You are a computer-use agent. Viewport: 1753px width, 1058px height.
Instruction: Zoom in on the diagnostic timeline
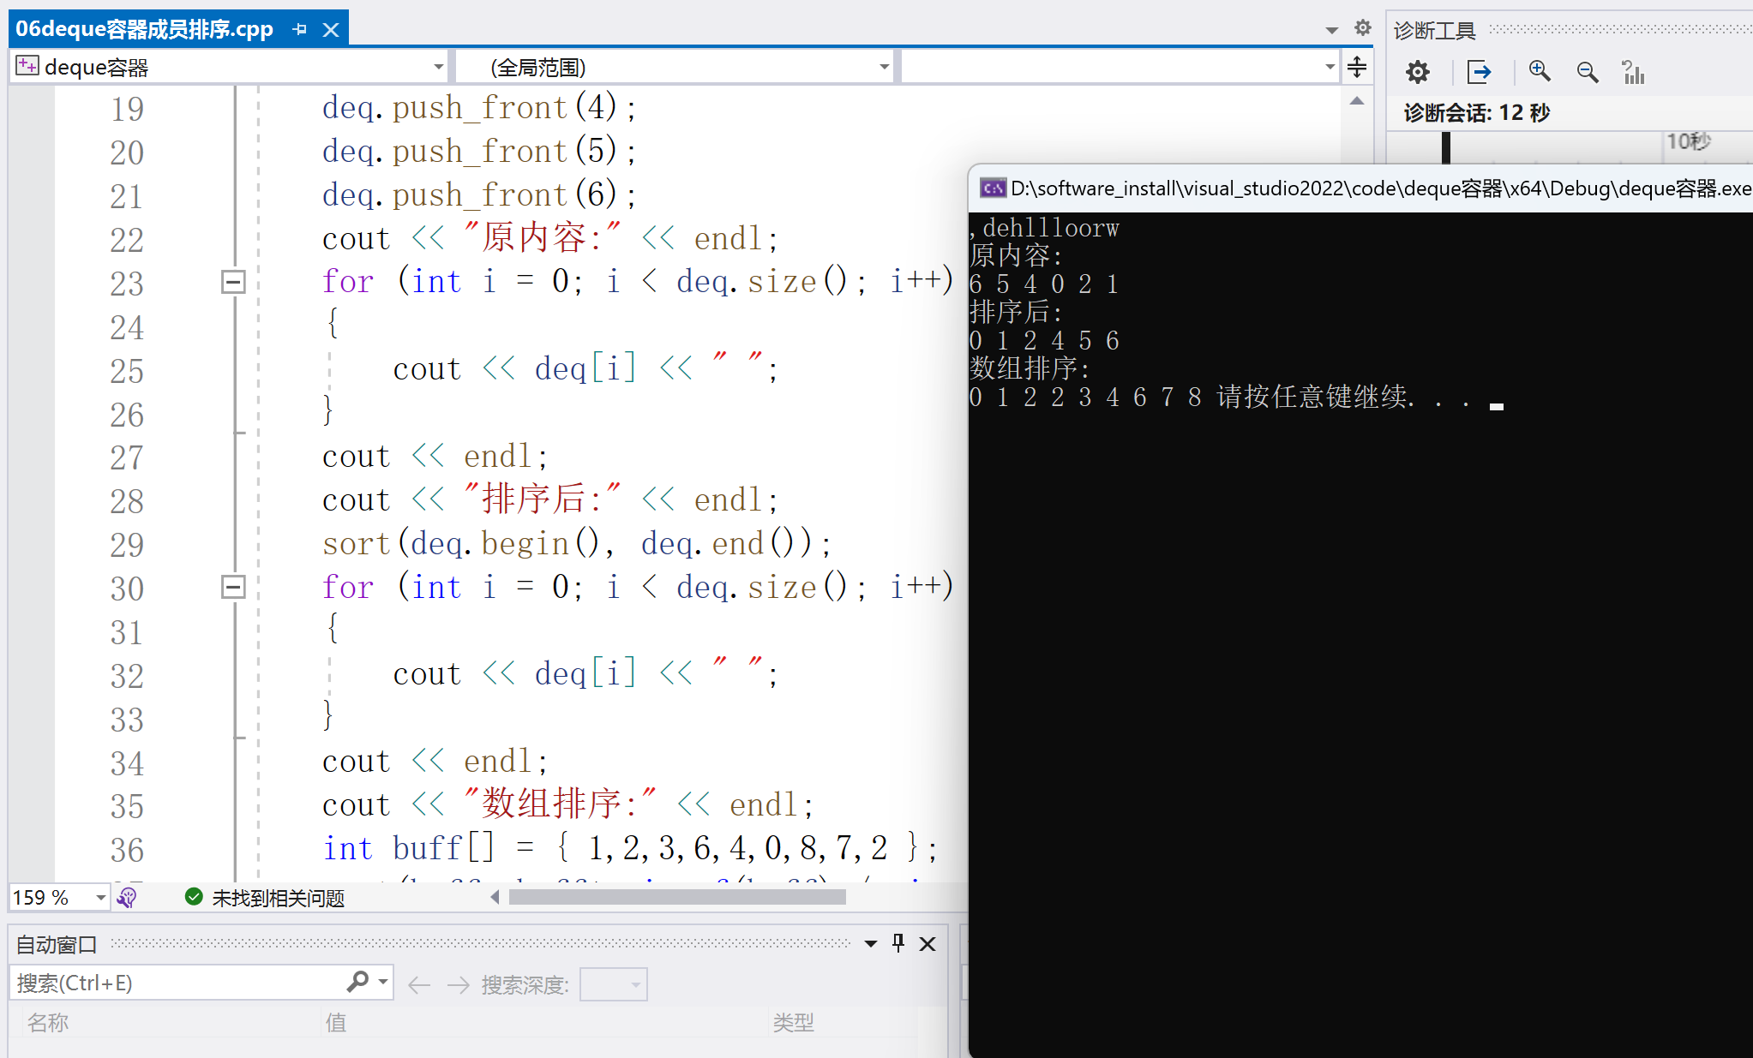[1540, 72]
